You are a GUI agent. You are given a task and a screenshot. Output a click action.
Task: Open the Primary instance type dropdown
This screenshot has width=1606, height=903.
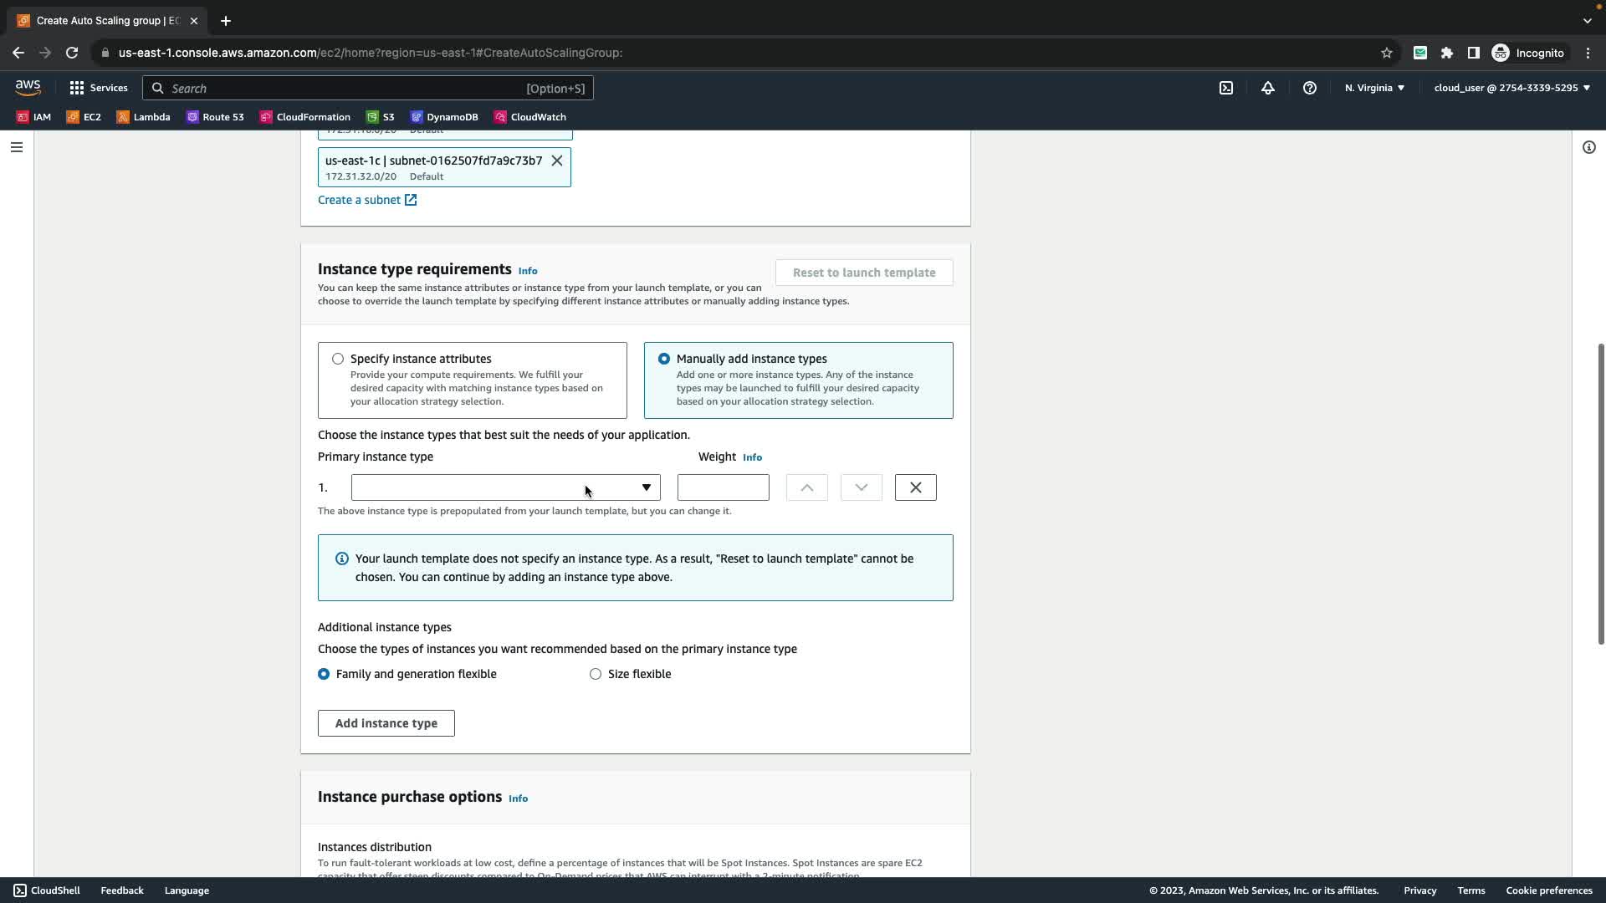click(505, 487)
